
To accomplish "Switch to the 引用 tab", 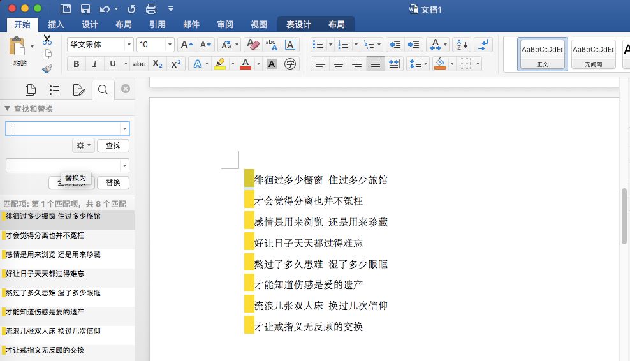I will (157, 24).
